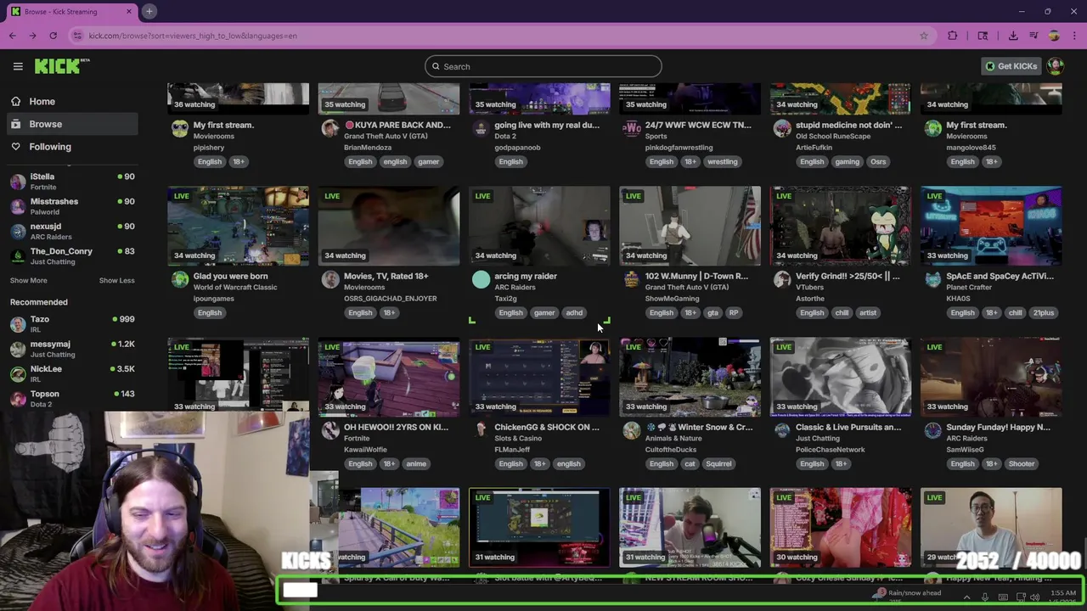The width and height of the screenshot is (1087, 611).
Task: Open ShowMeGaming channel avatar
Action: [x=631, y=279]
